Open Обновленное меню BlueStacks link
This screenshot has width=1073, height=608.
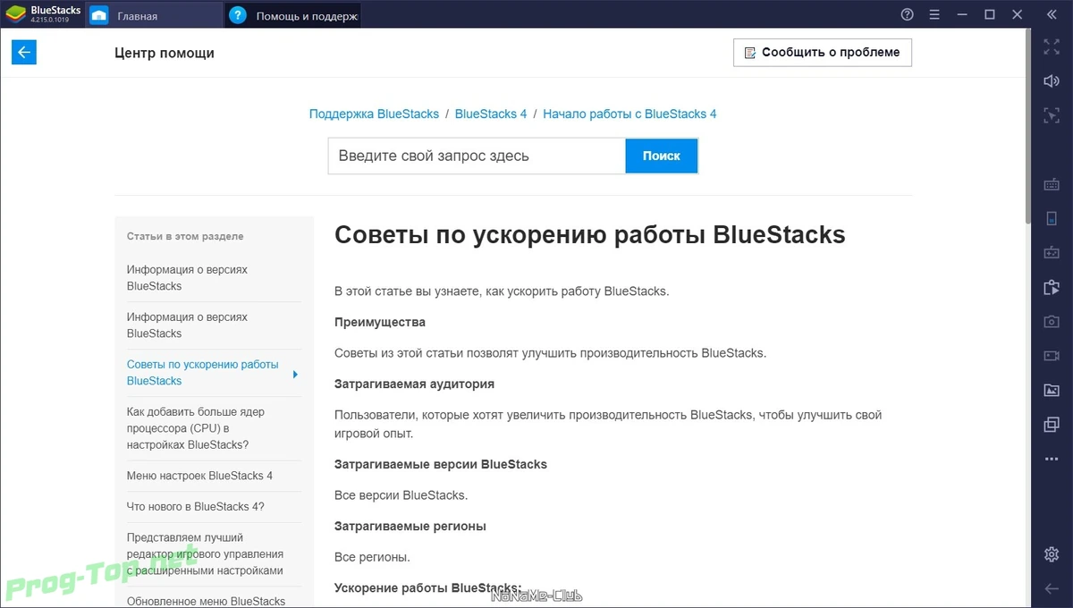[206, 601]
